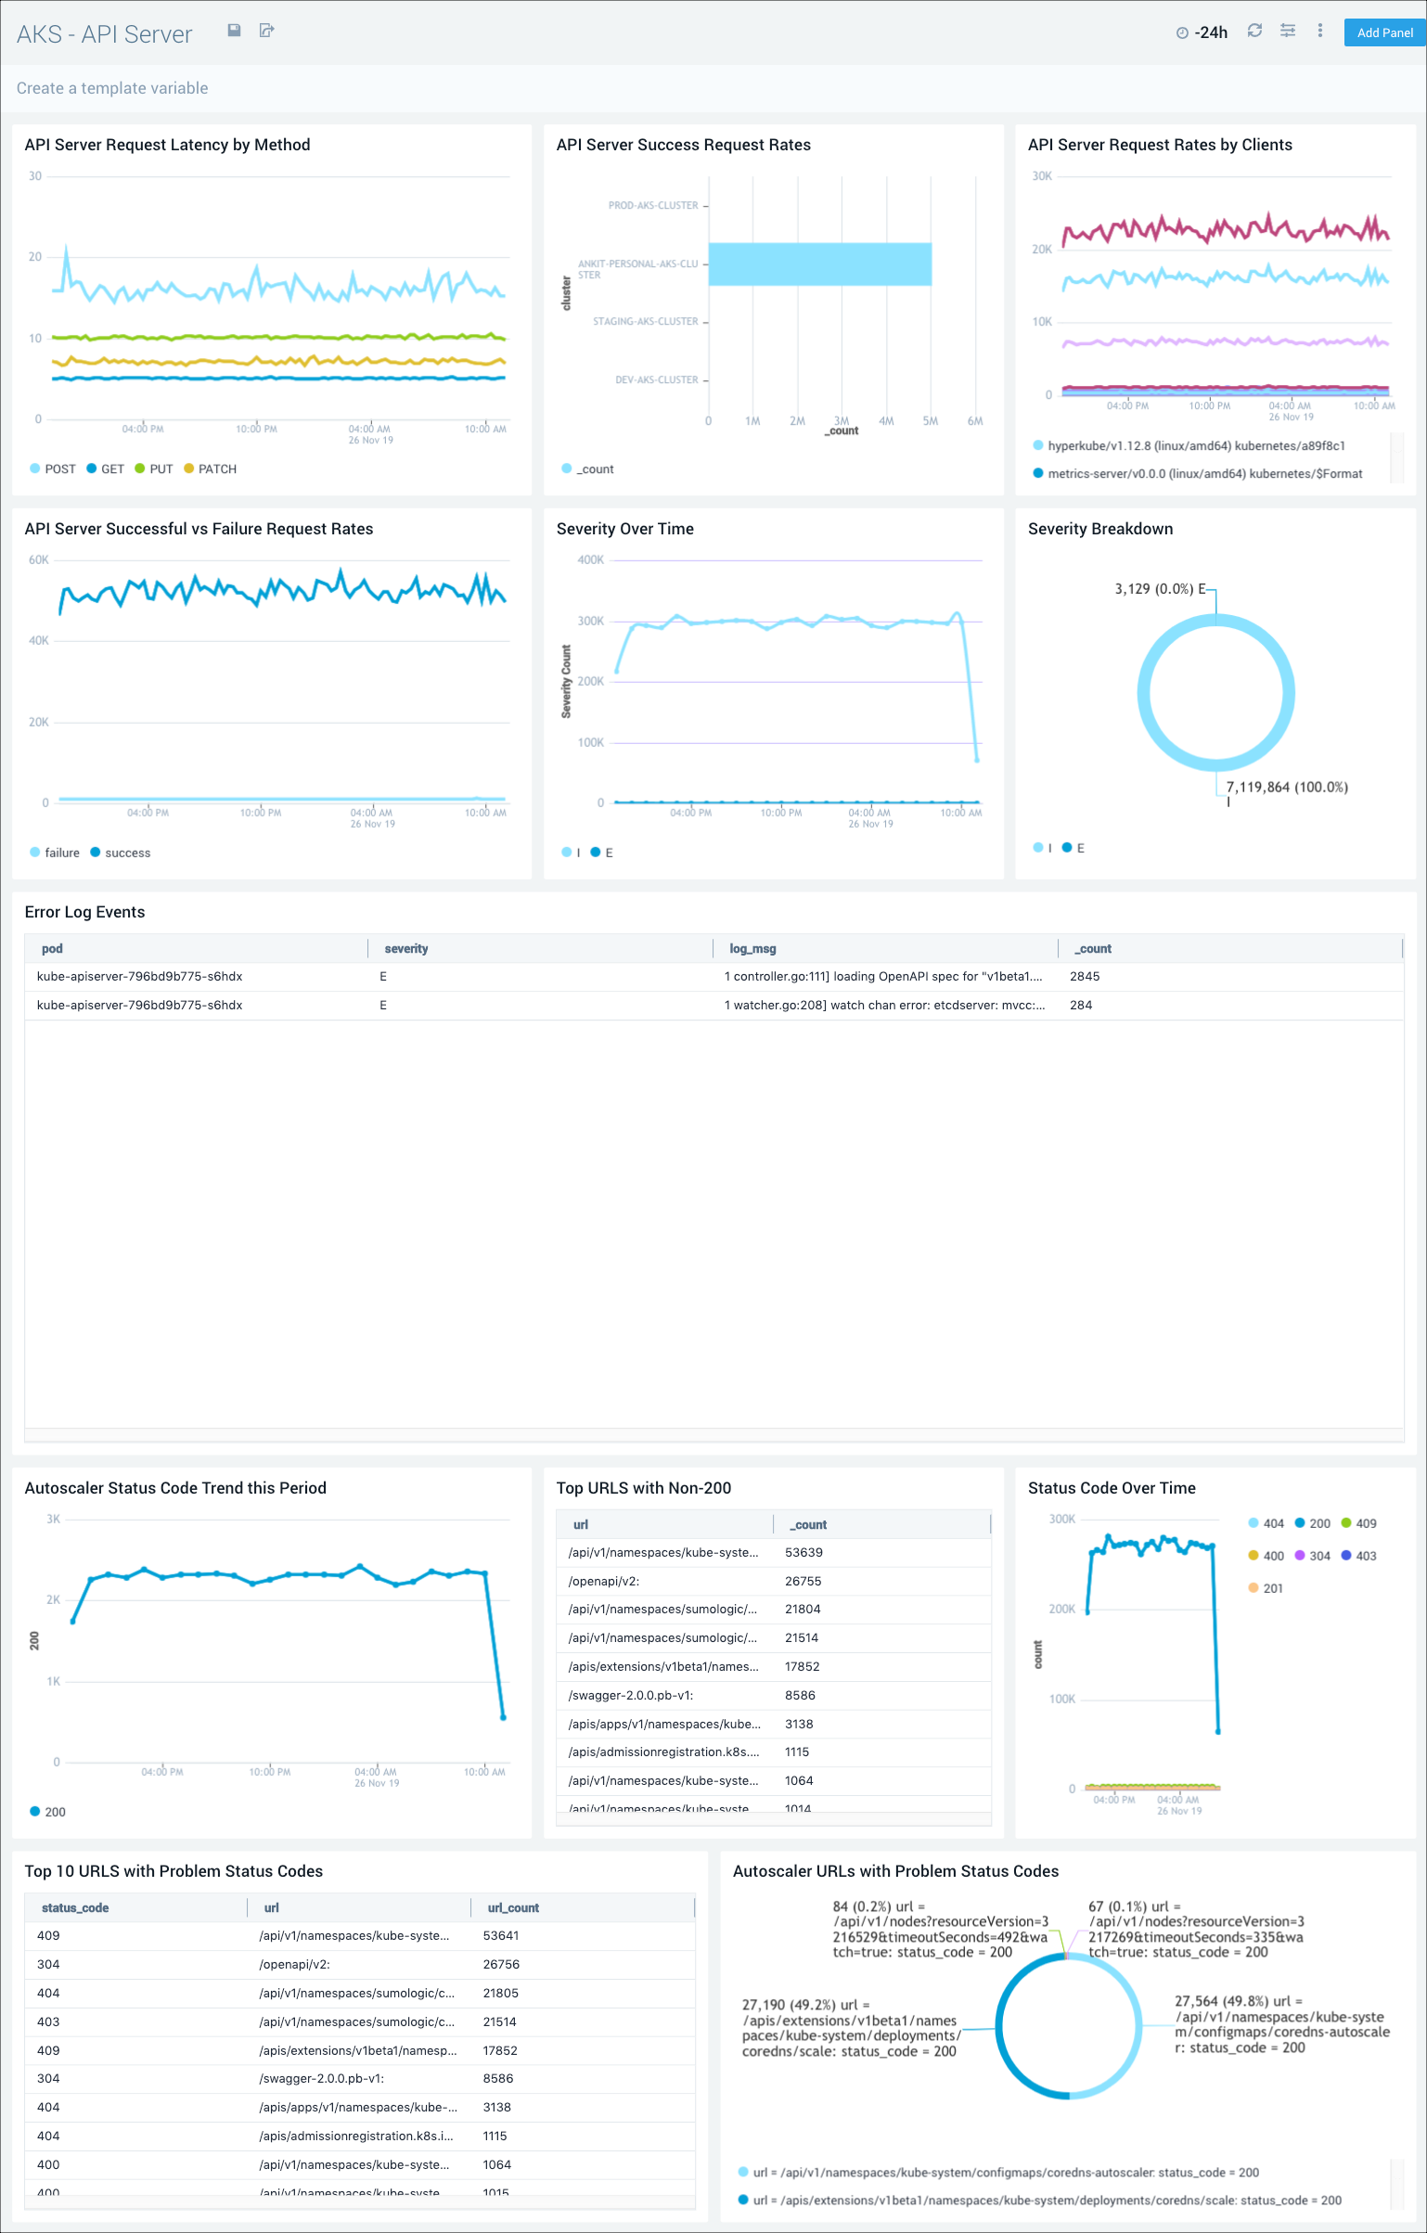
Task: Toggle PUT series in latency legend
Action: (154, 468)
